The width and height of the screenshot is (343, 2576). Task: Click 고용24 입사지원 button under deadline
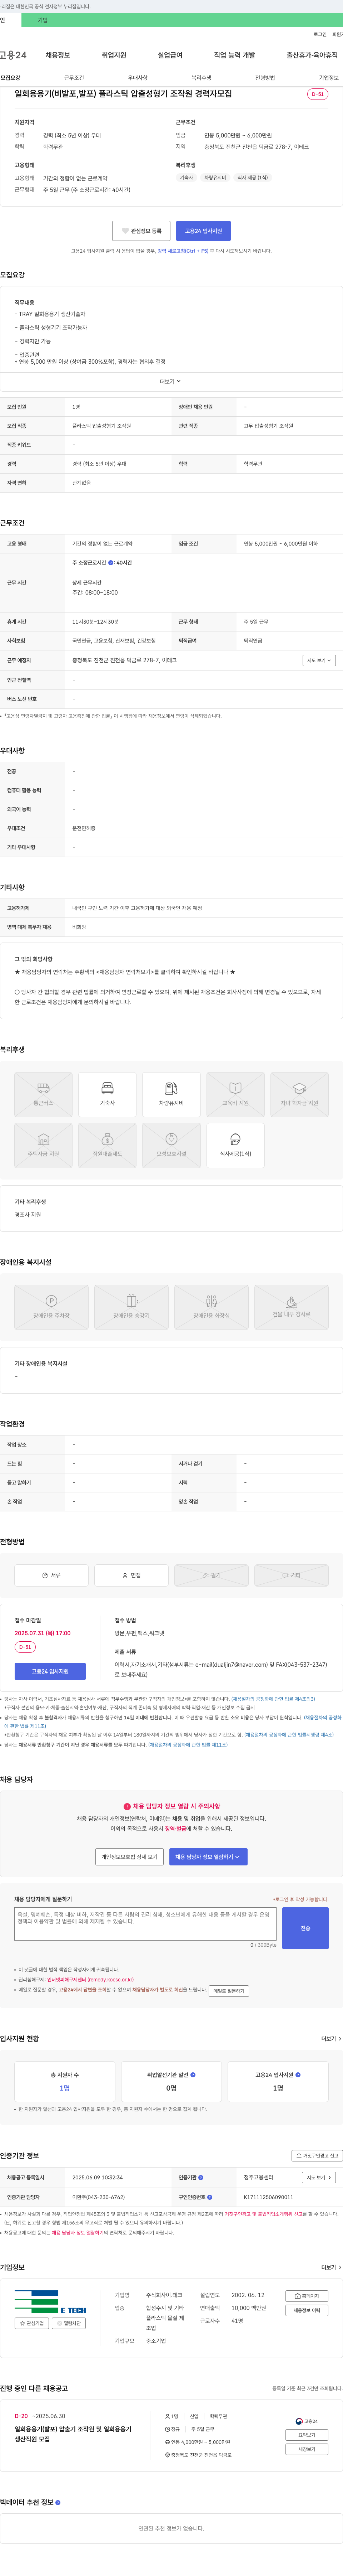[50, 1671]
